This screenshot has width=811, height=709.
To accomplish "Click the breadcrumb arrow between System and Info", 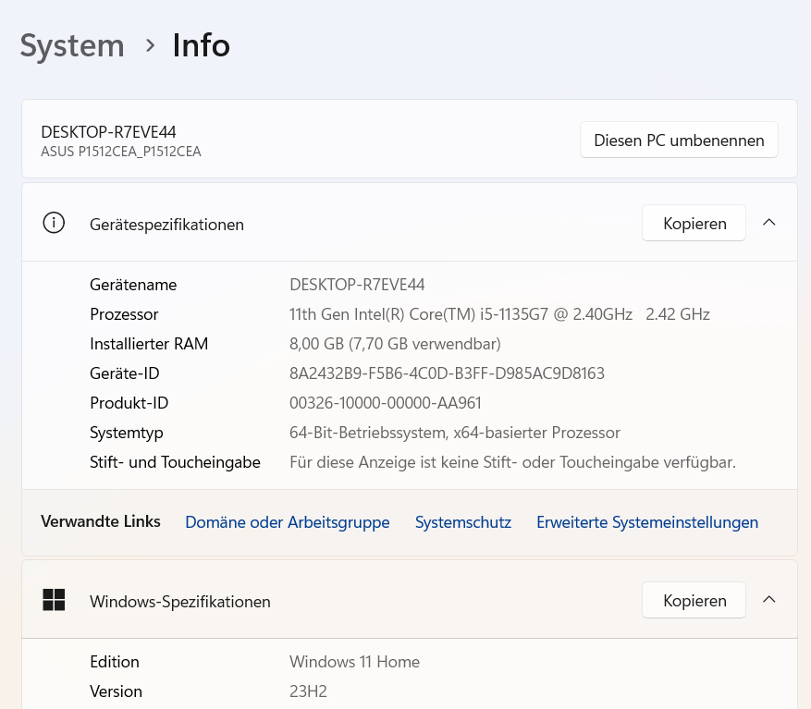I will click(x=150, y=45).
